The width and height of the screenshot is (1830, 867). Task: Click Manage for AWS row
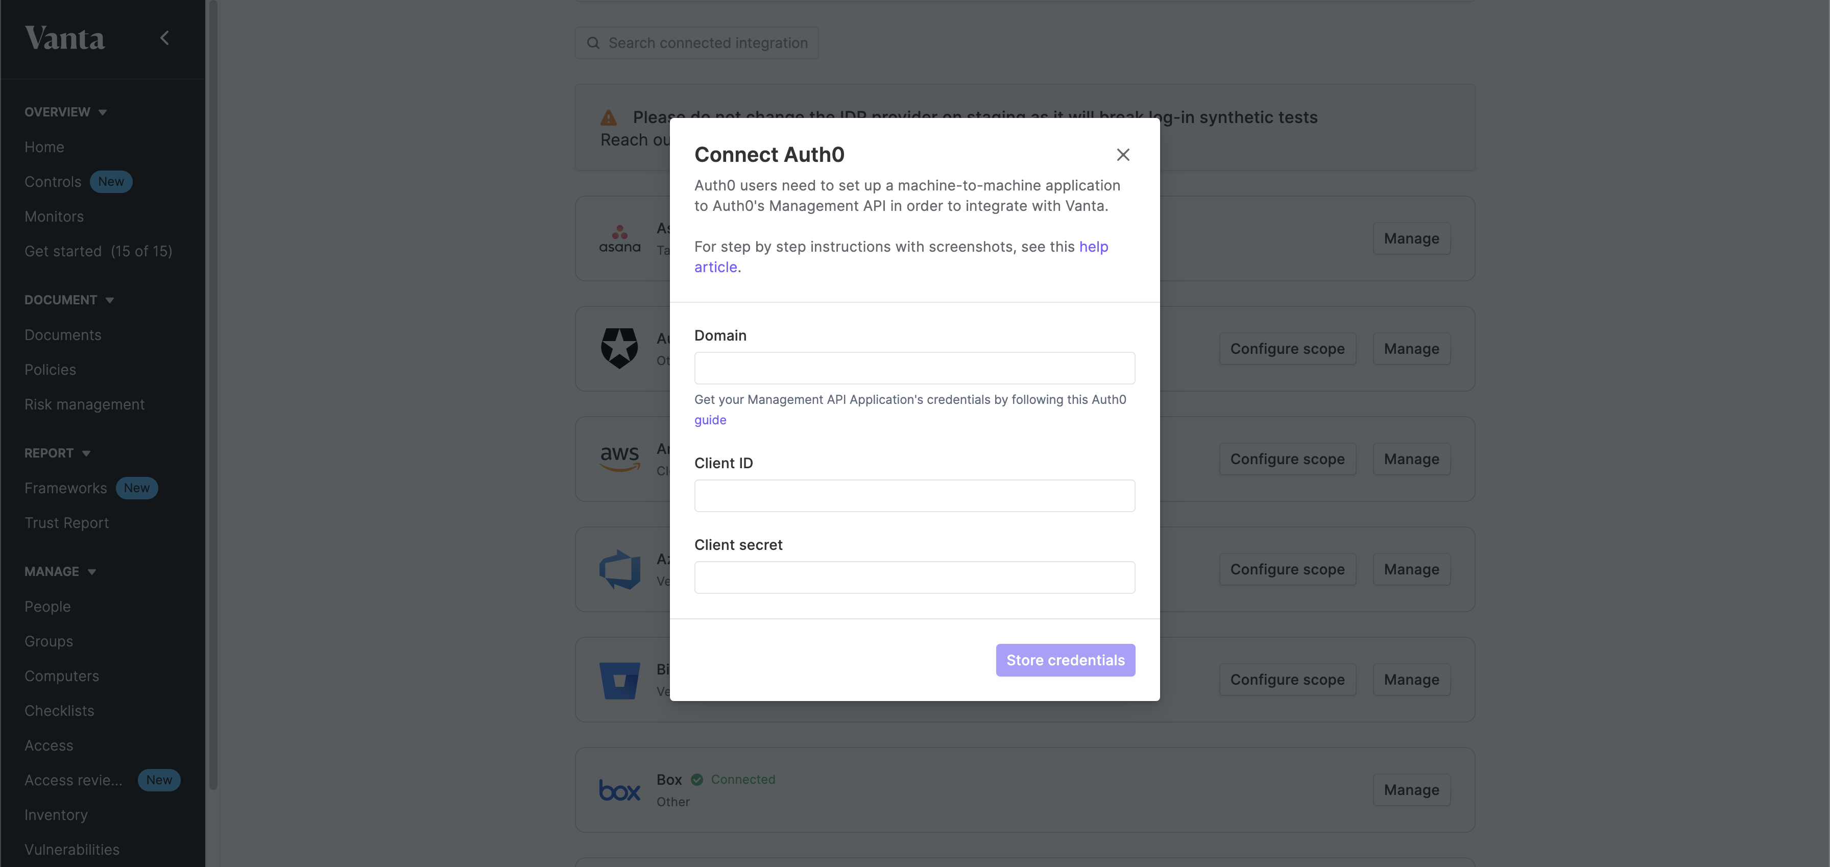click(1411, 459)
